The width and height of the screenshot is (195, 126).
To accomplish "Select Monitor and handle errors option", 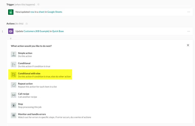I will tap(51, 116).
